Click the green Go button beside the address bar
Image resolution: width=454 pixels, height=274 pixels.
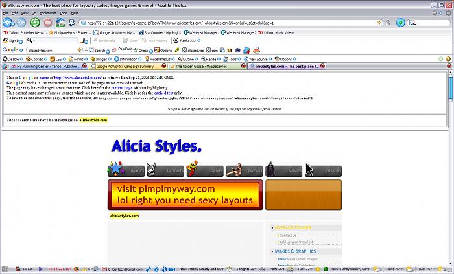point(400,23)
